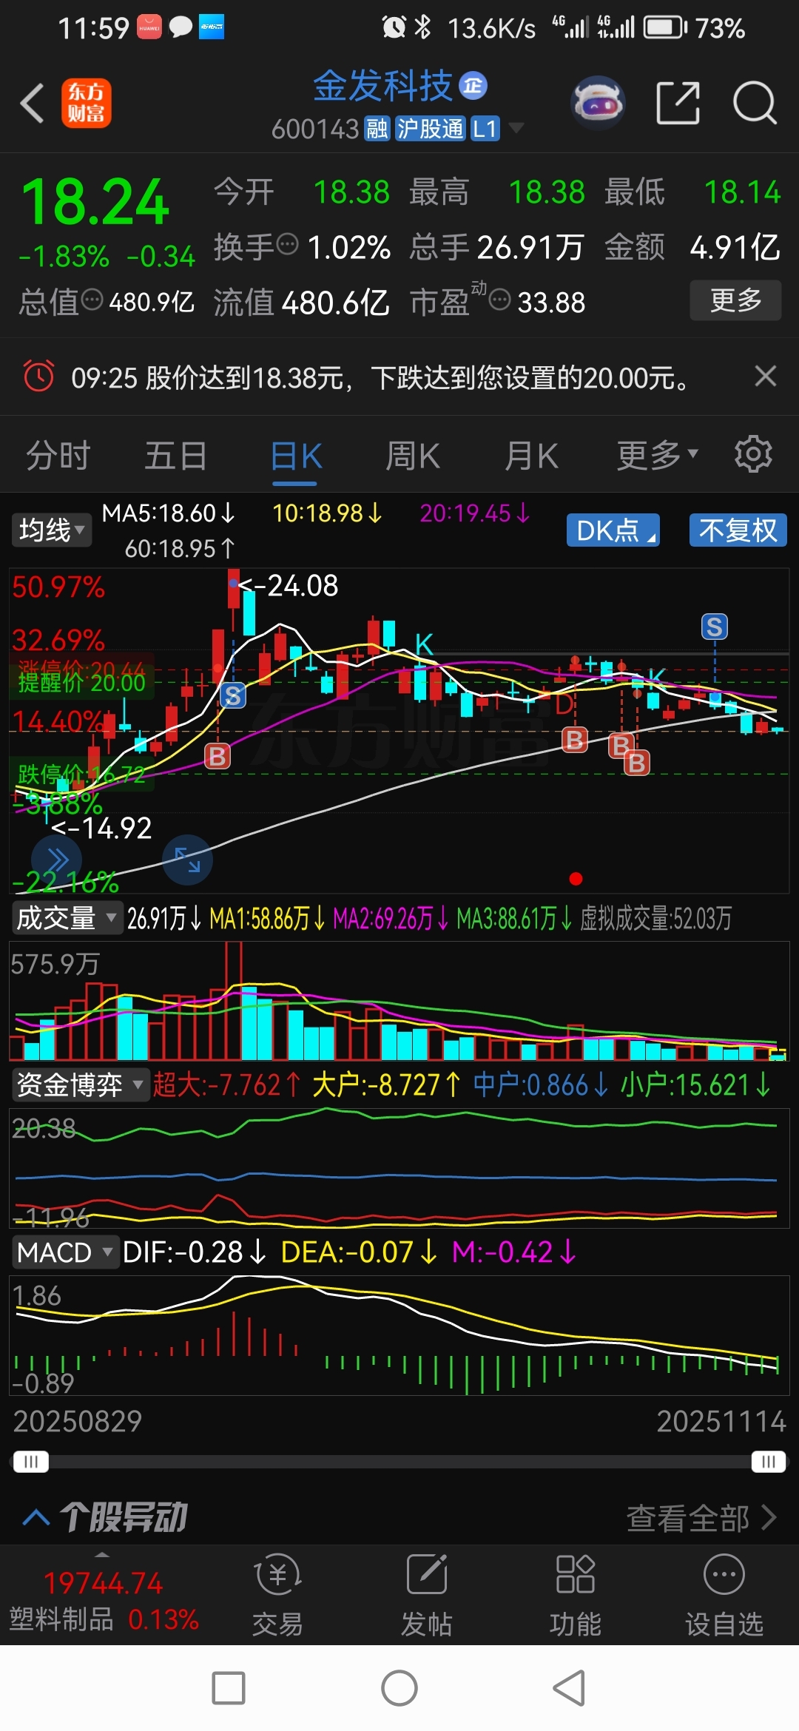This screenshot has height=1731, width=799.
Task: Tap the share icon
Action: (678, 103)
